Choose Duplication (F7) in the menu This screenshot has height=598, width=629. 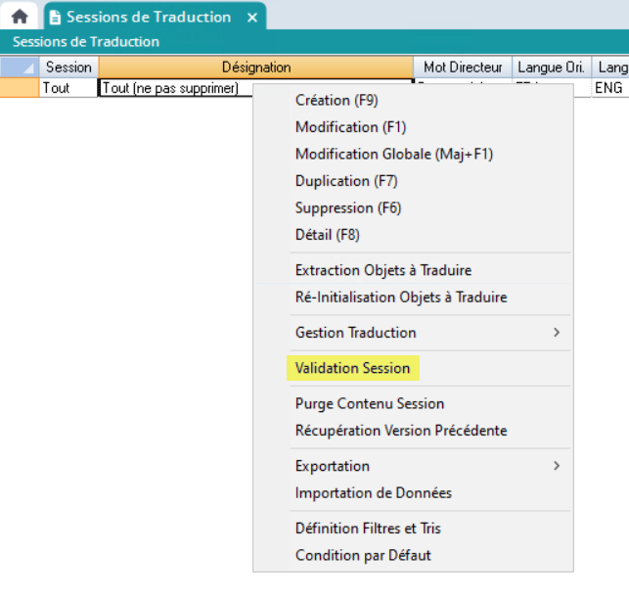coord(346,181)
